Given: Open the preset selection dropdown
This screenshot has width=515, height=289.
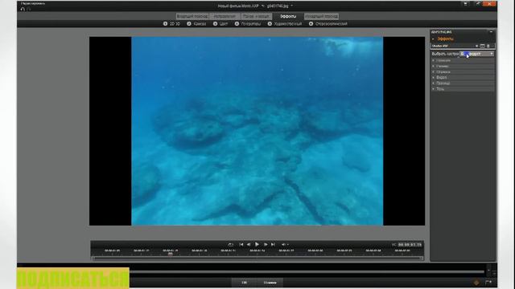Looking at the screenshot, I should pyautogui.click(x=476, y=54).
